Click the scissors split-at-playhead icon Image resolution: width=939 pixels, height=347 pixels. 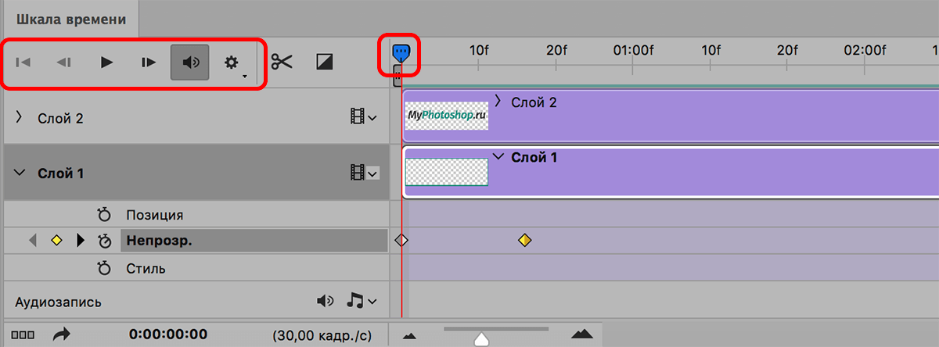[x=282, y=61]
